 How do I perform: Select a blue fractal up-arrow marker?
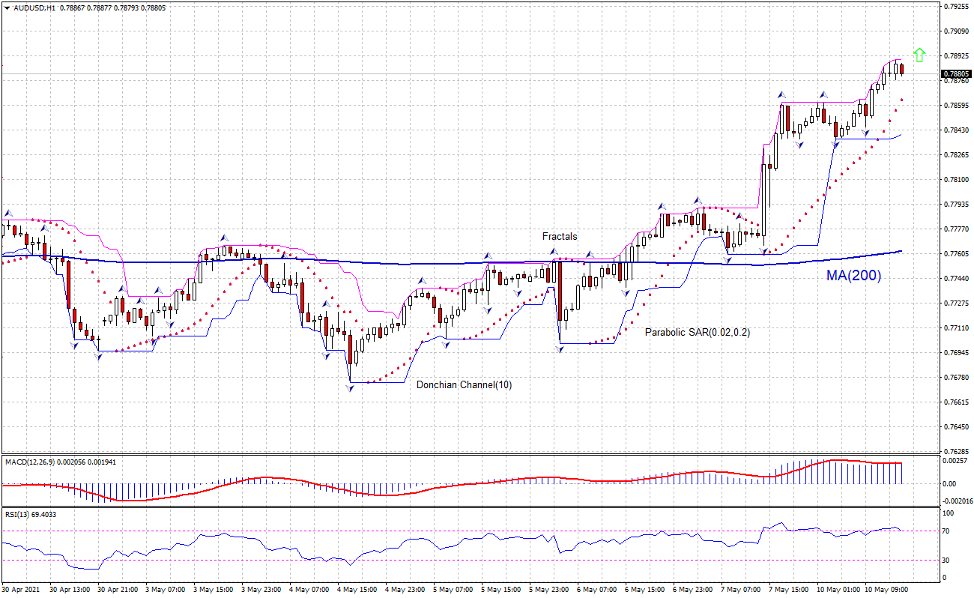point(697,201)
